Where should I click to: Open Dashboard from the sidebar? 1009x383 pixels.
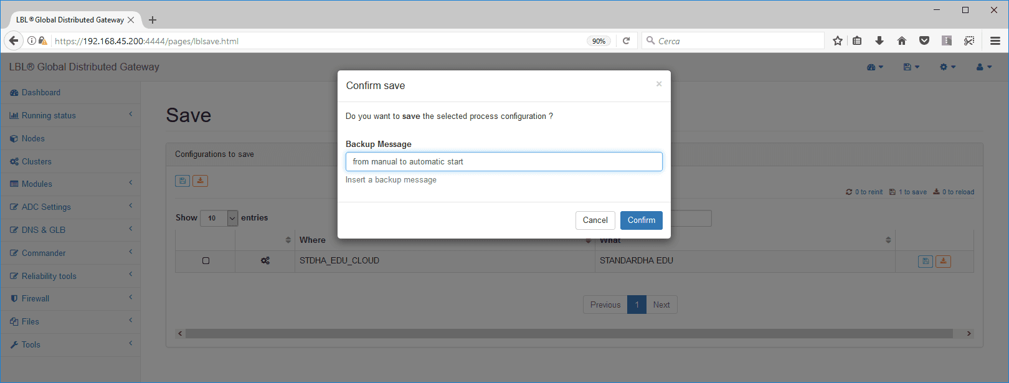(41, 93)
